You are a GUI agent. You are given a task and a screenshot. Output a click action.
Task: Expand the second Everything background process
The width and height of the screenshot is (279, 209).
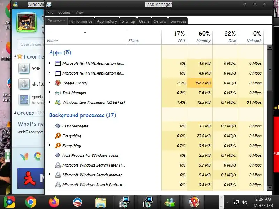[x=50, y=145]
